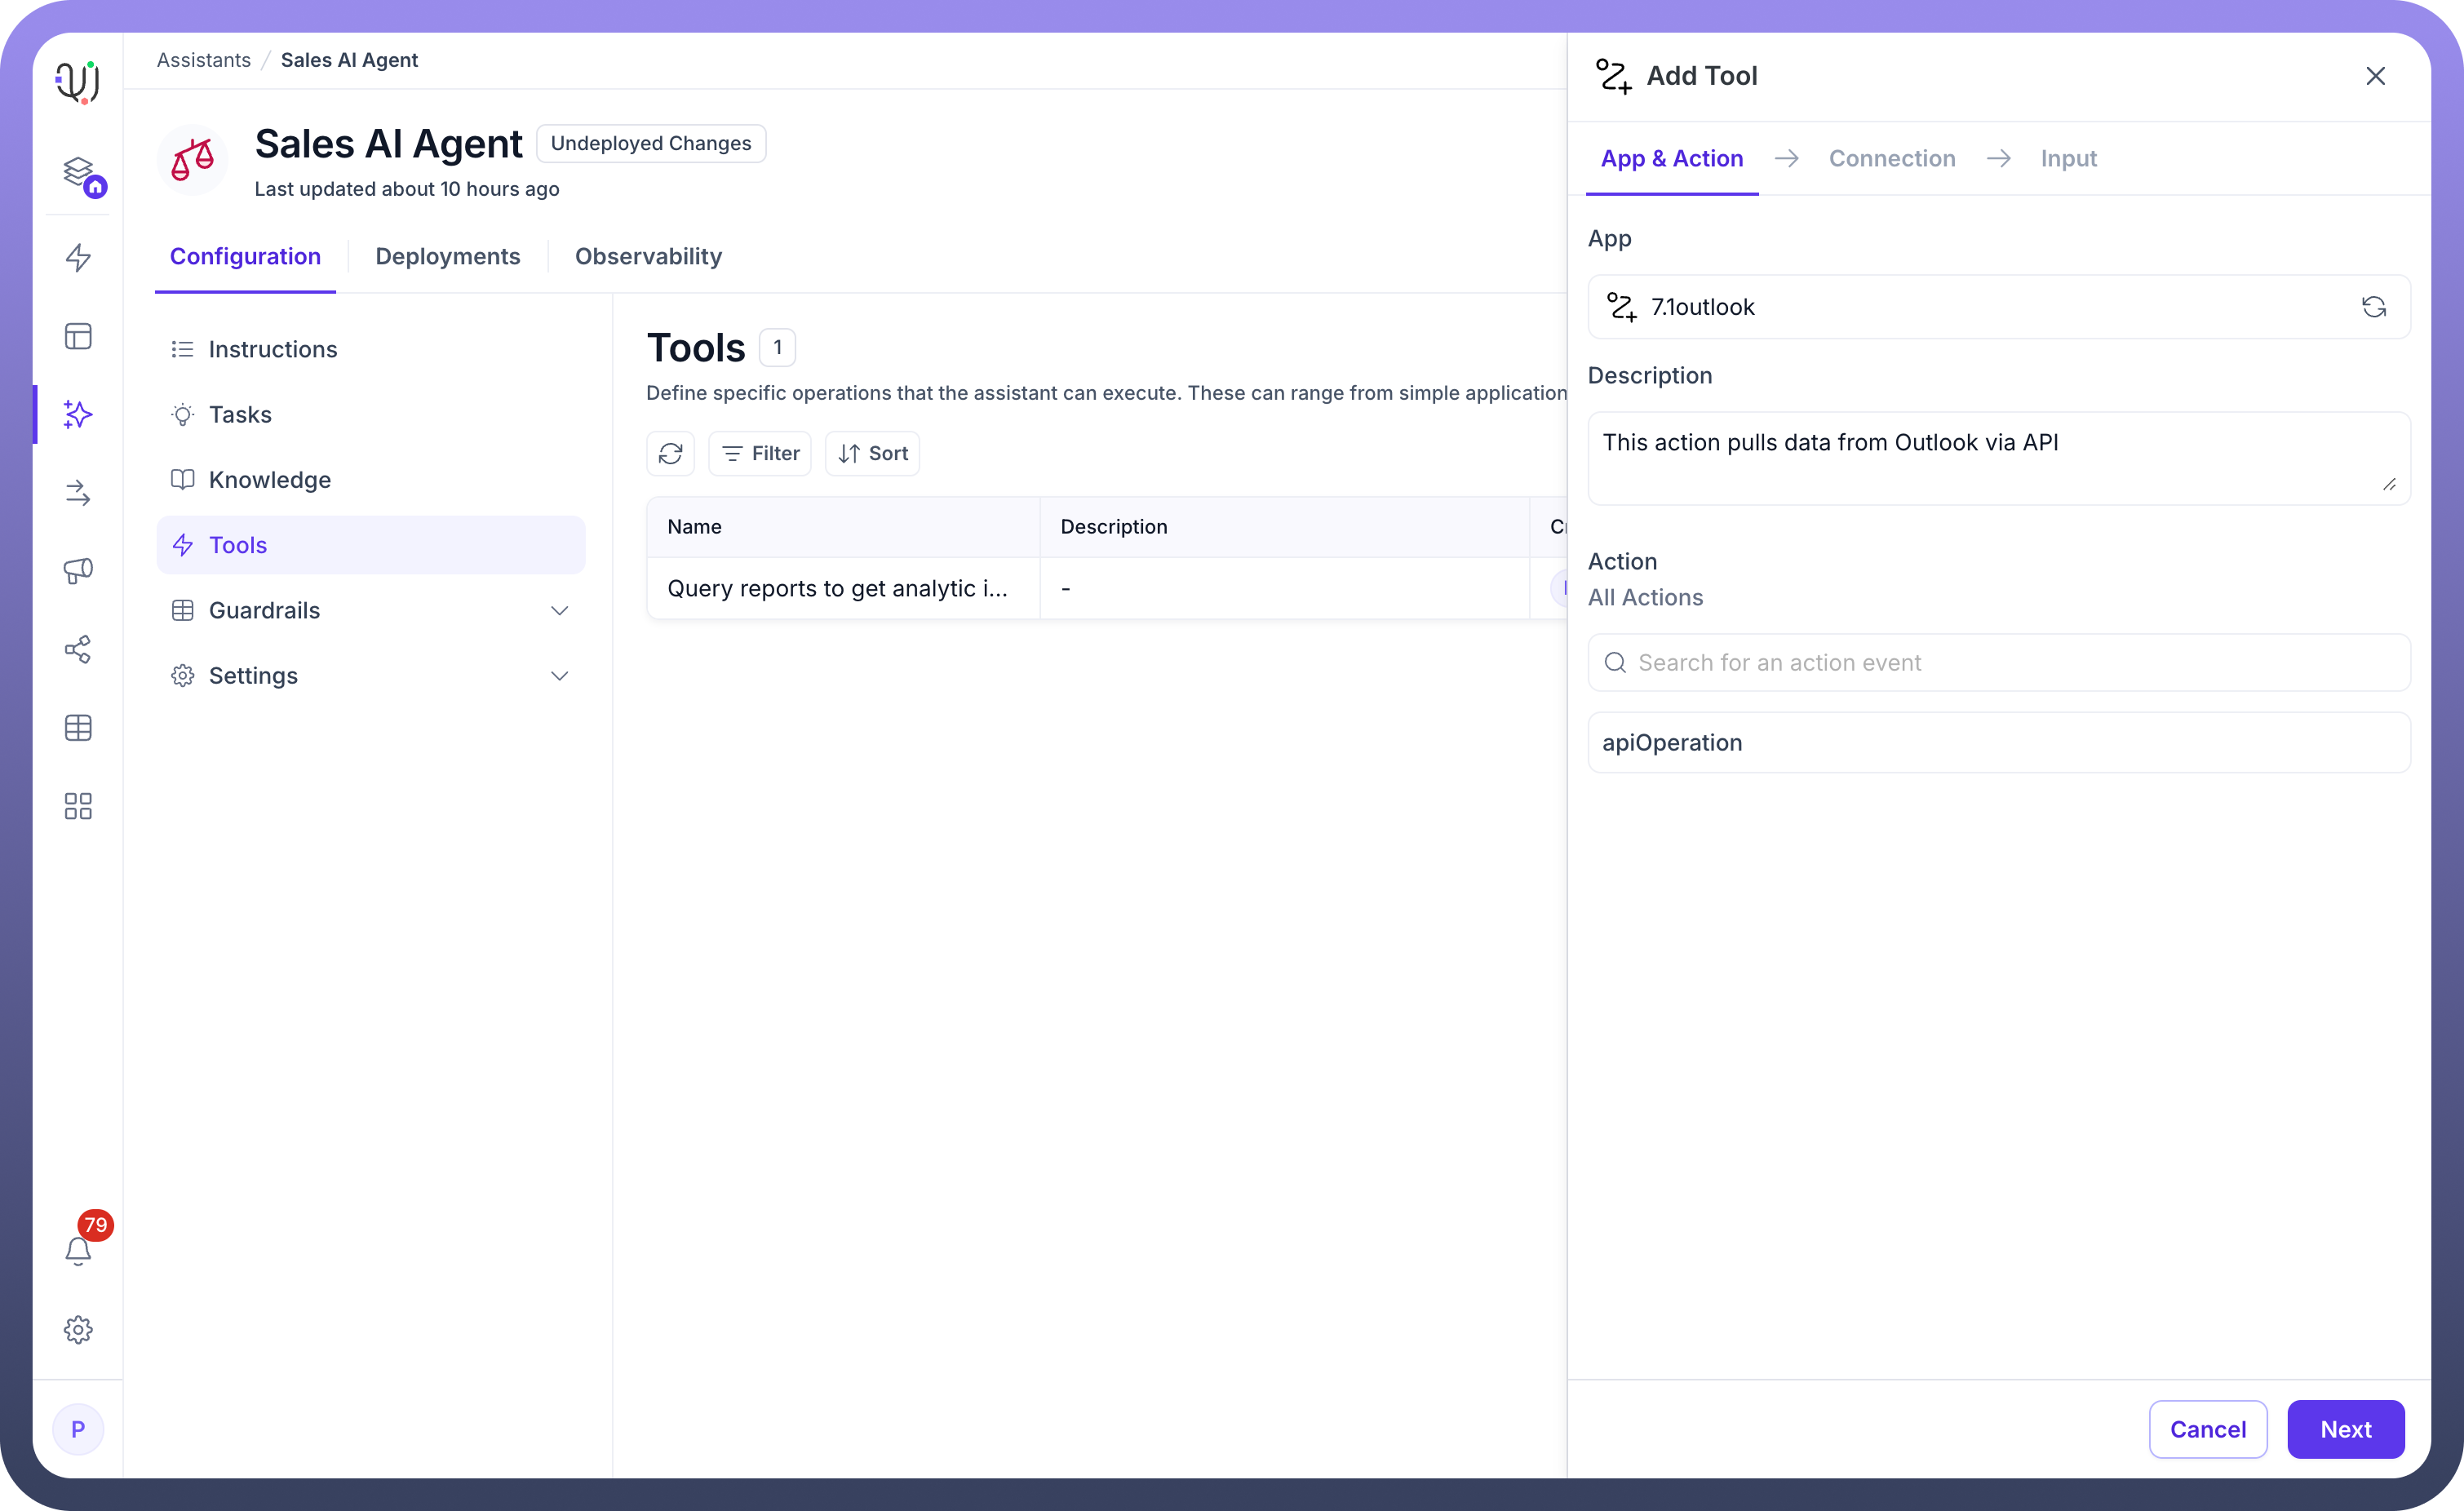Open the four-squares apps icon in sidebar

click(x=78, y=806)
